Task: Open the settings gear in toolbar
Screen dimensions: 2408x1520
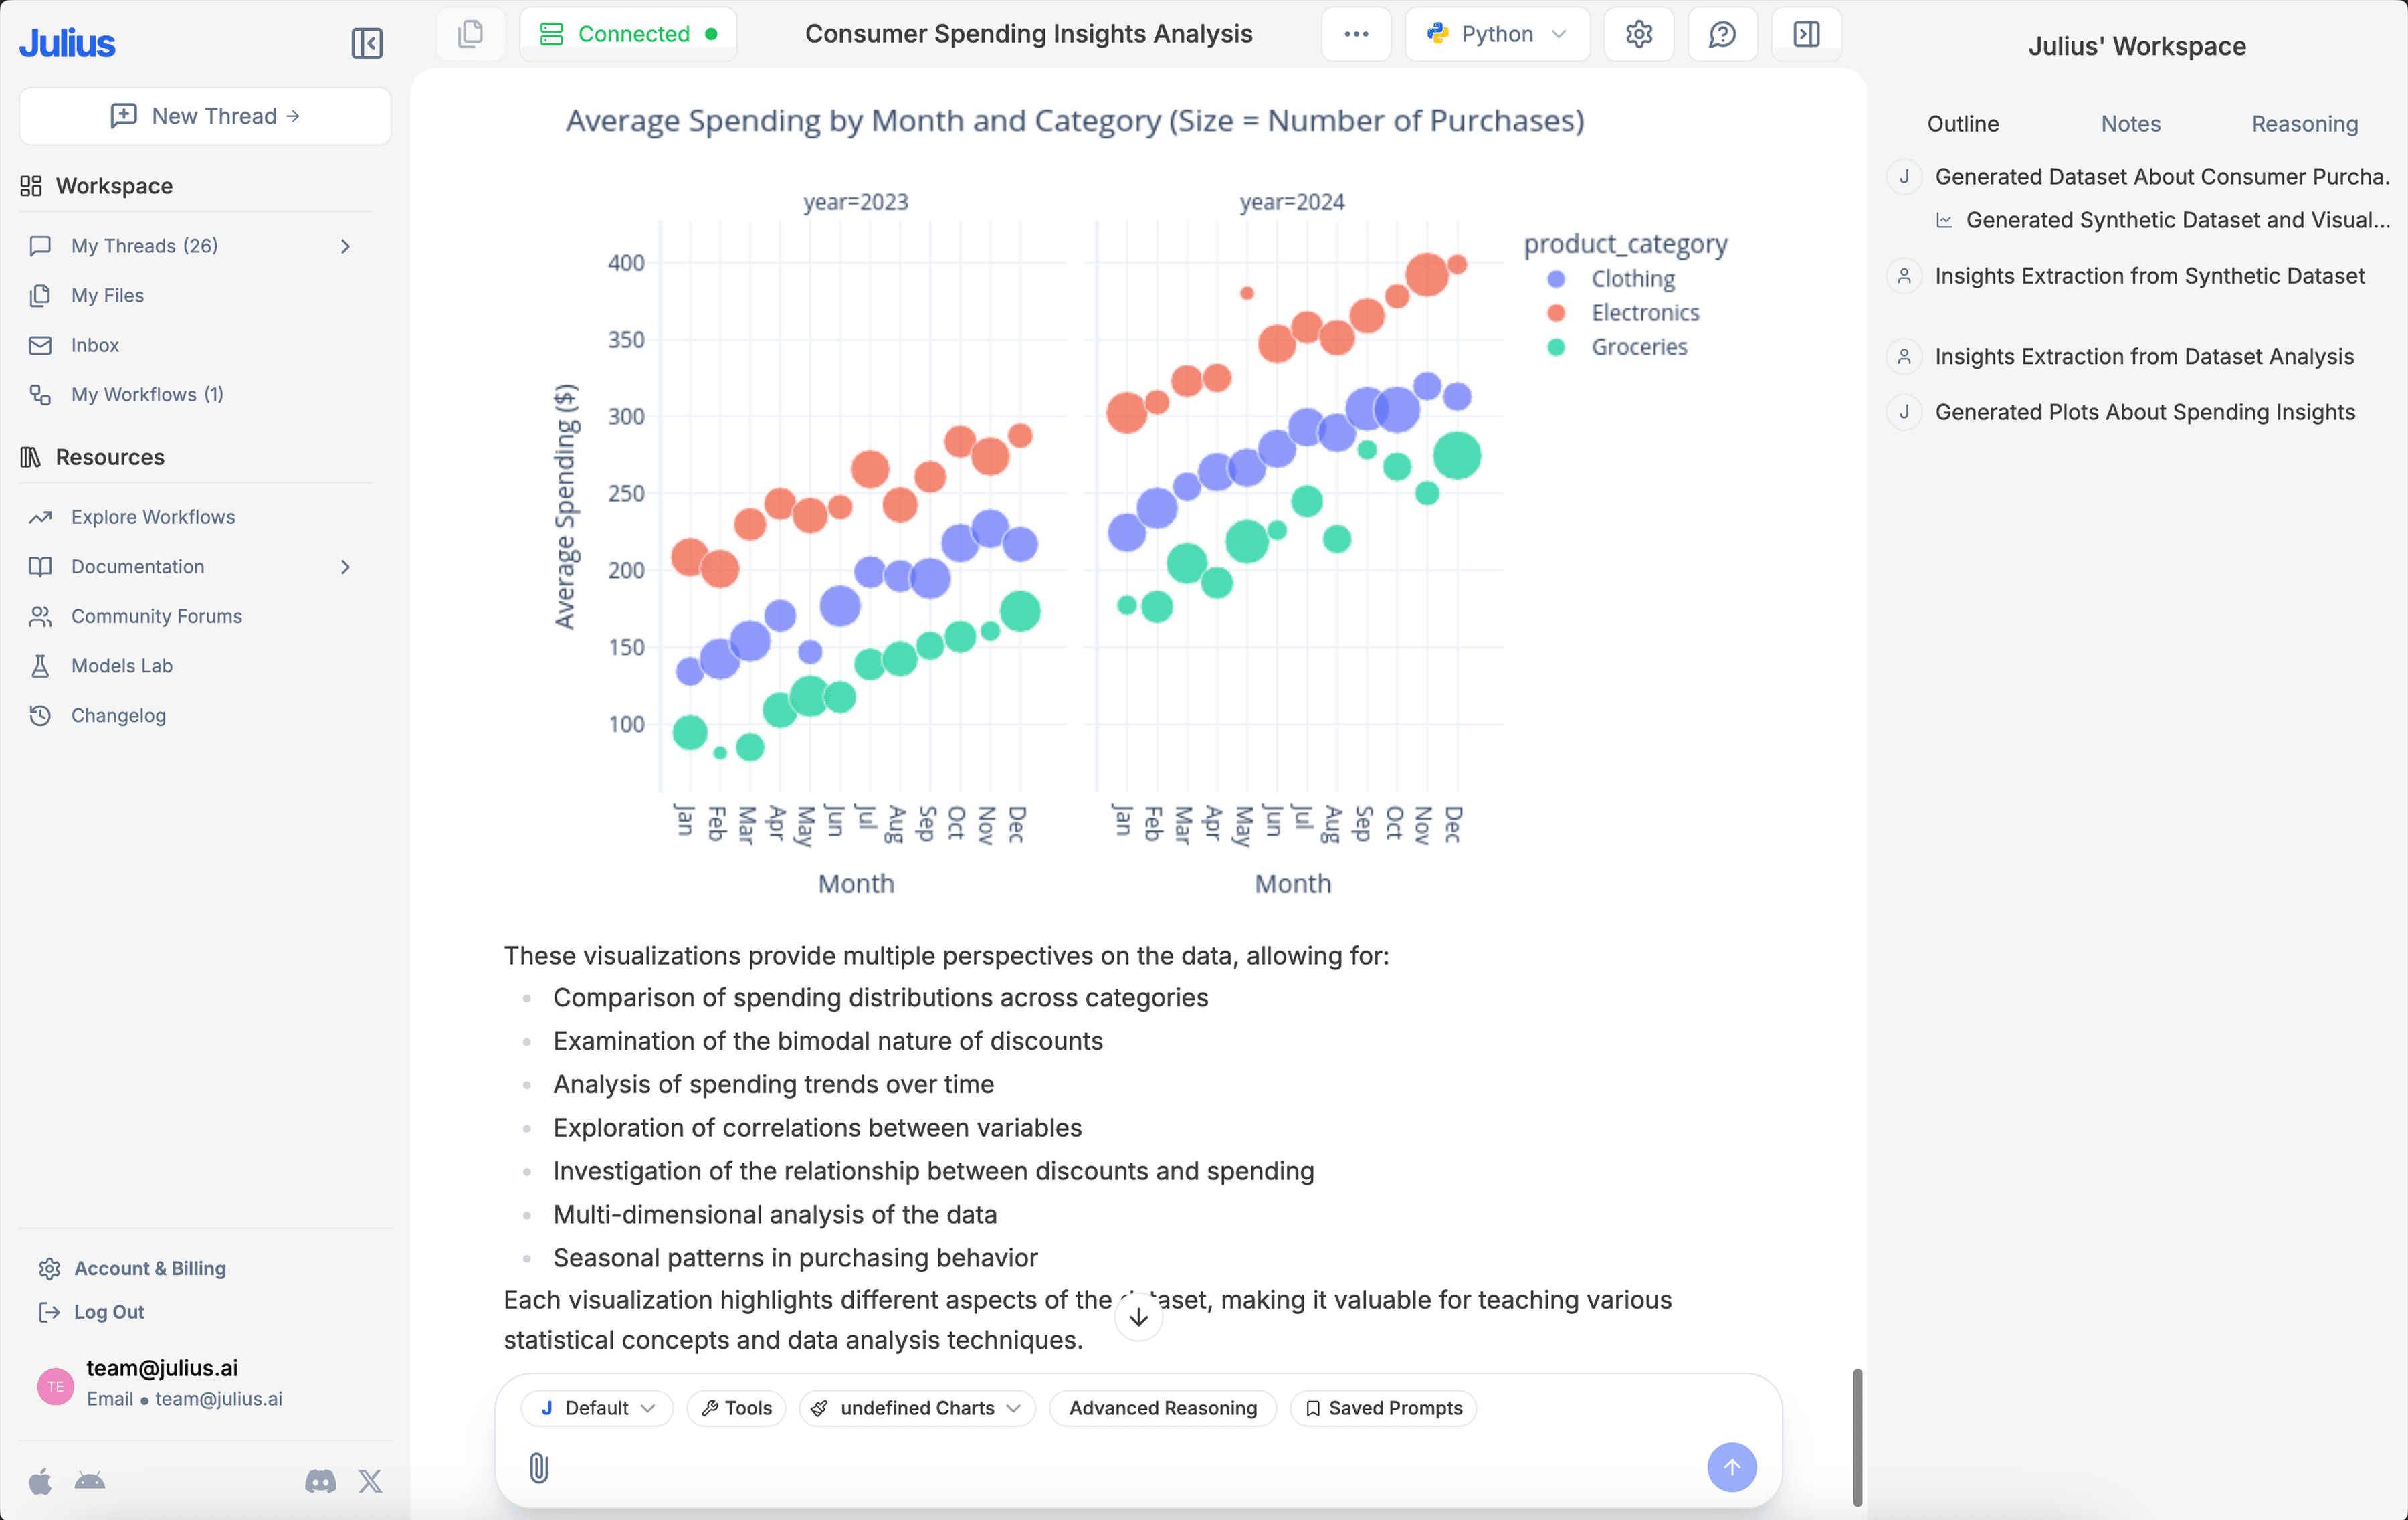Action: click(1638, 34)
